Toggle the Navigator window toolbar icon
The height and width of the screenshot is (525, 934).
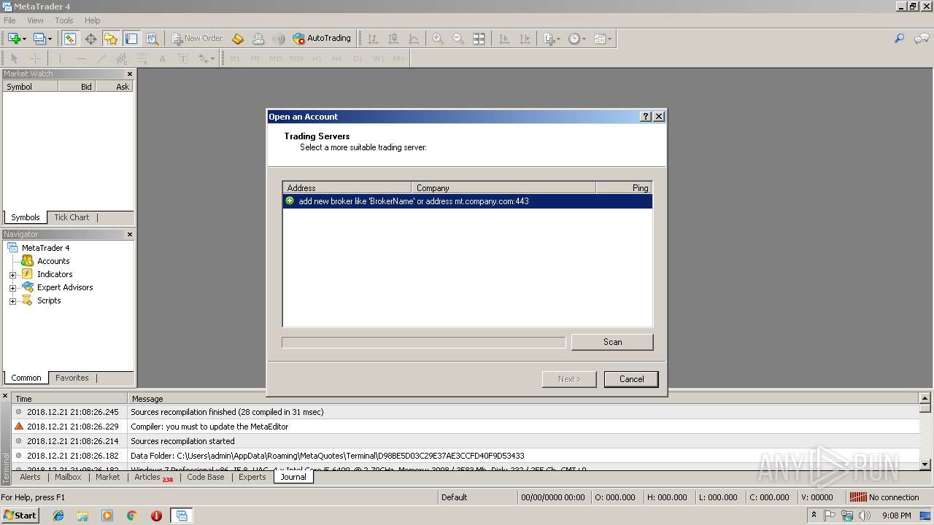tap(111, 39)
